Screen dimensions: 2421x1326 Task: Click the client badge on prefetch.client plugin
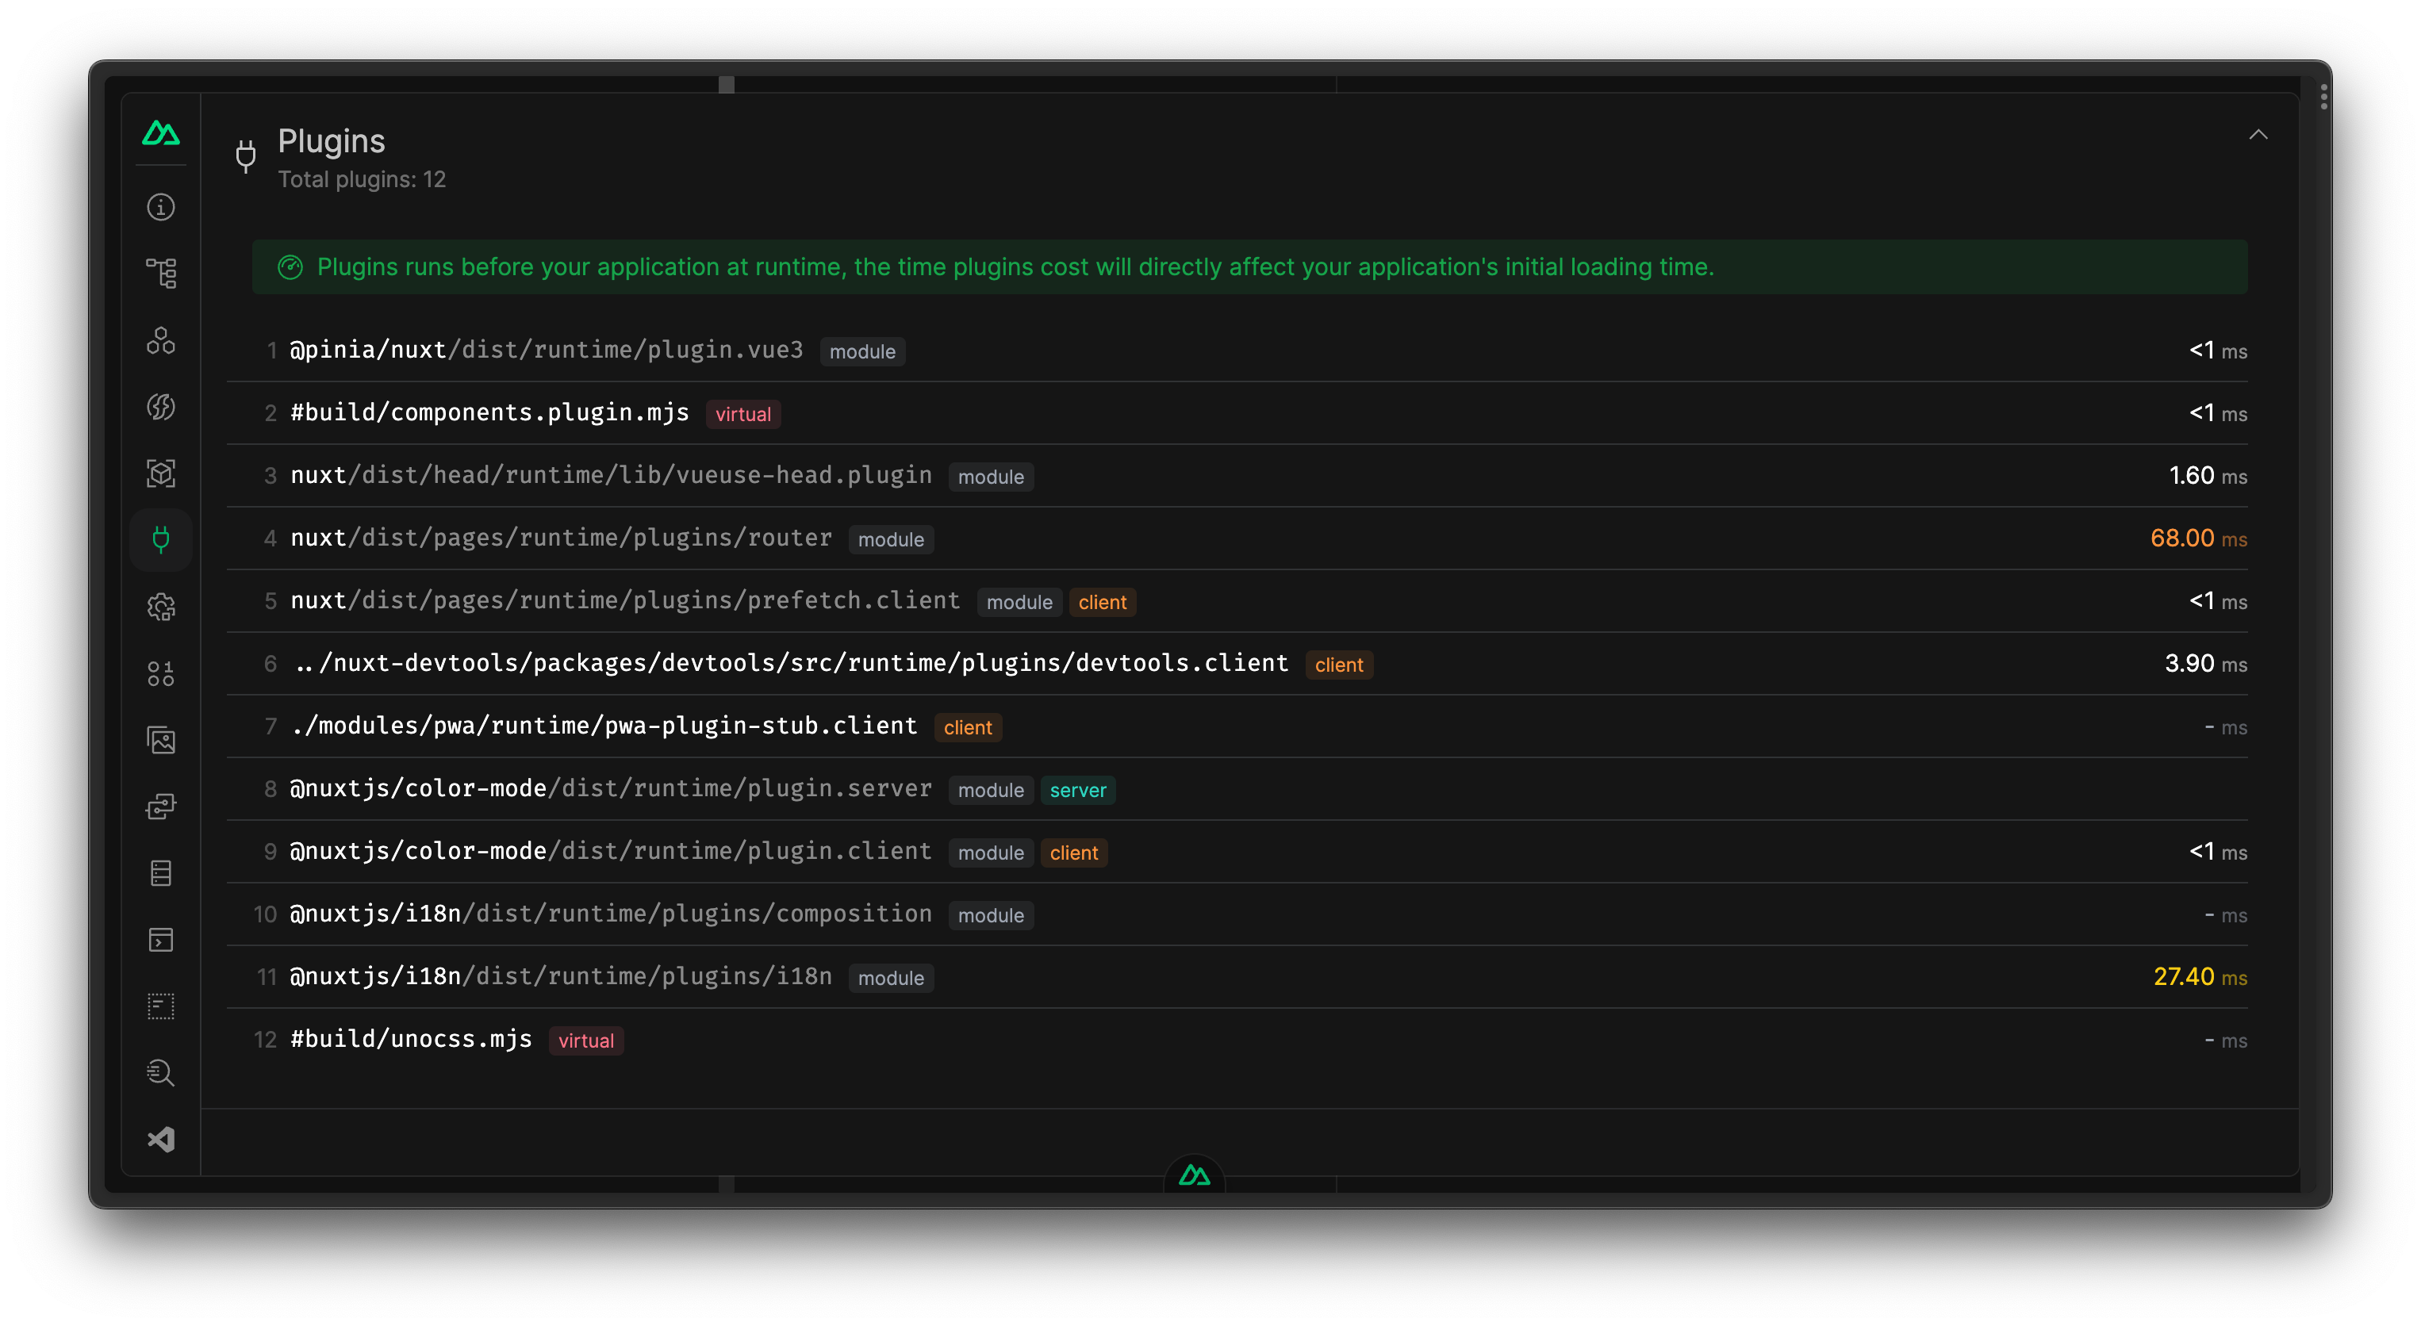click(x=1103, y=601)
